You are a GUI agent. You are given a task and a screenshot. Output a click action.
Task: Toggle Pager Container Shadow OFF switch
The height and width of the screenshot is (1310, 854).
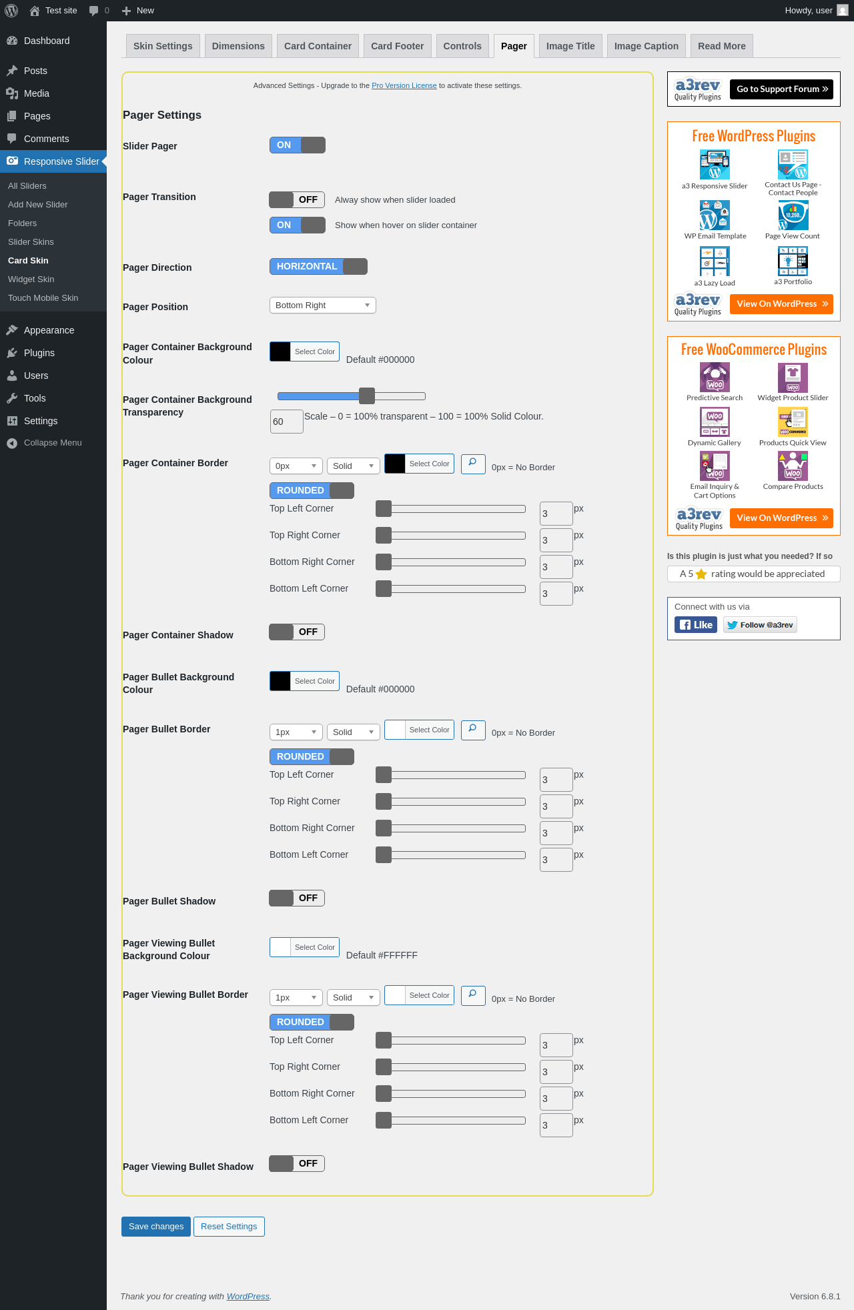[x=297, y=632]
